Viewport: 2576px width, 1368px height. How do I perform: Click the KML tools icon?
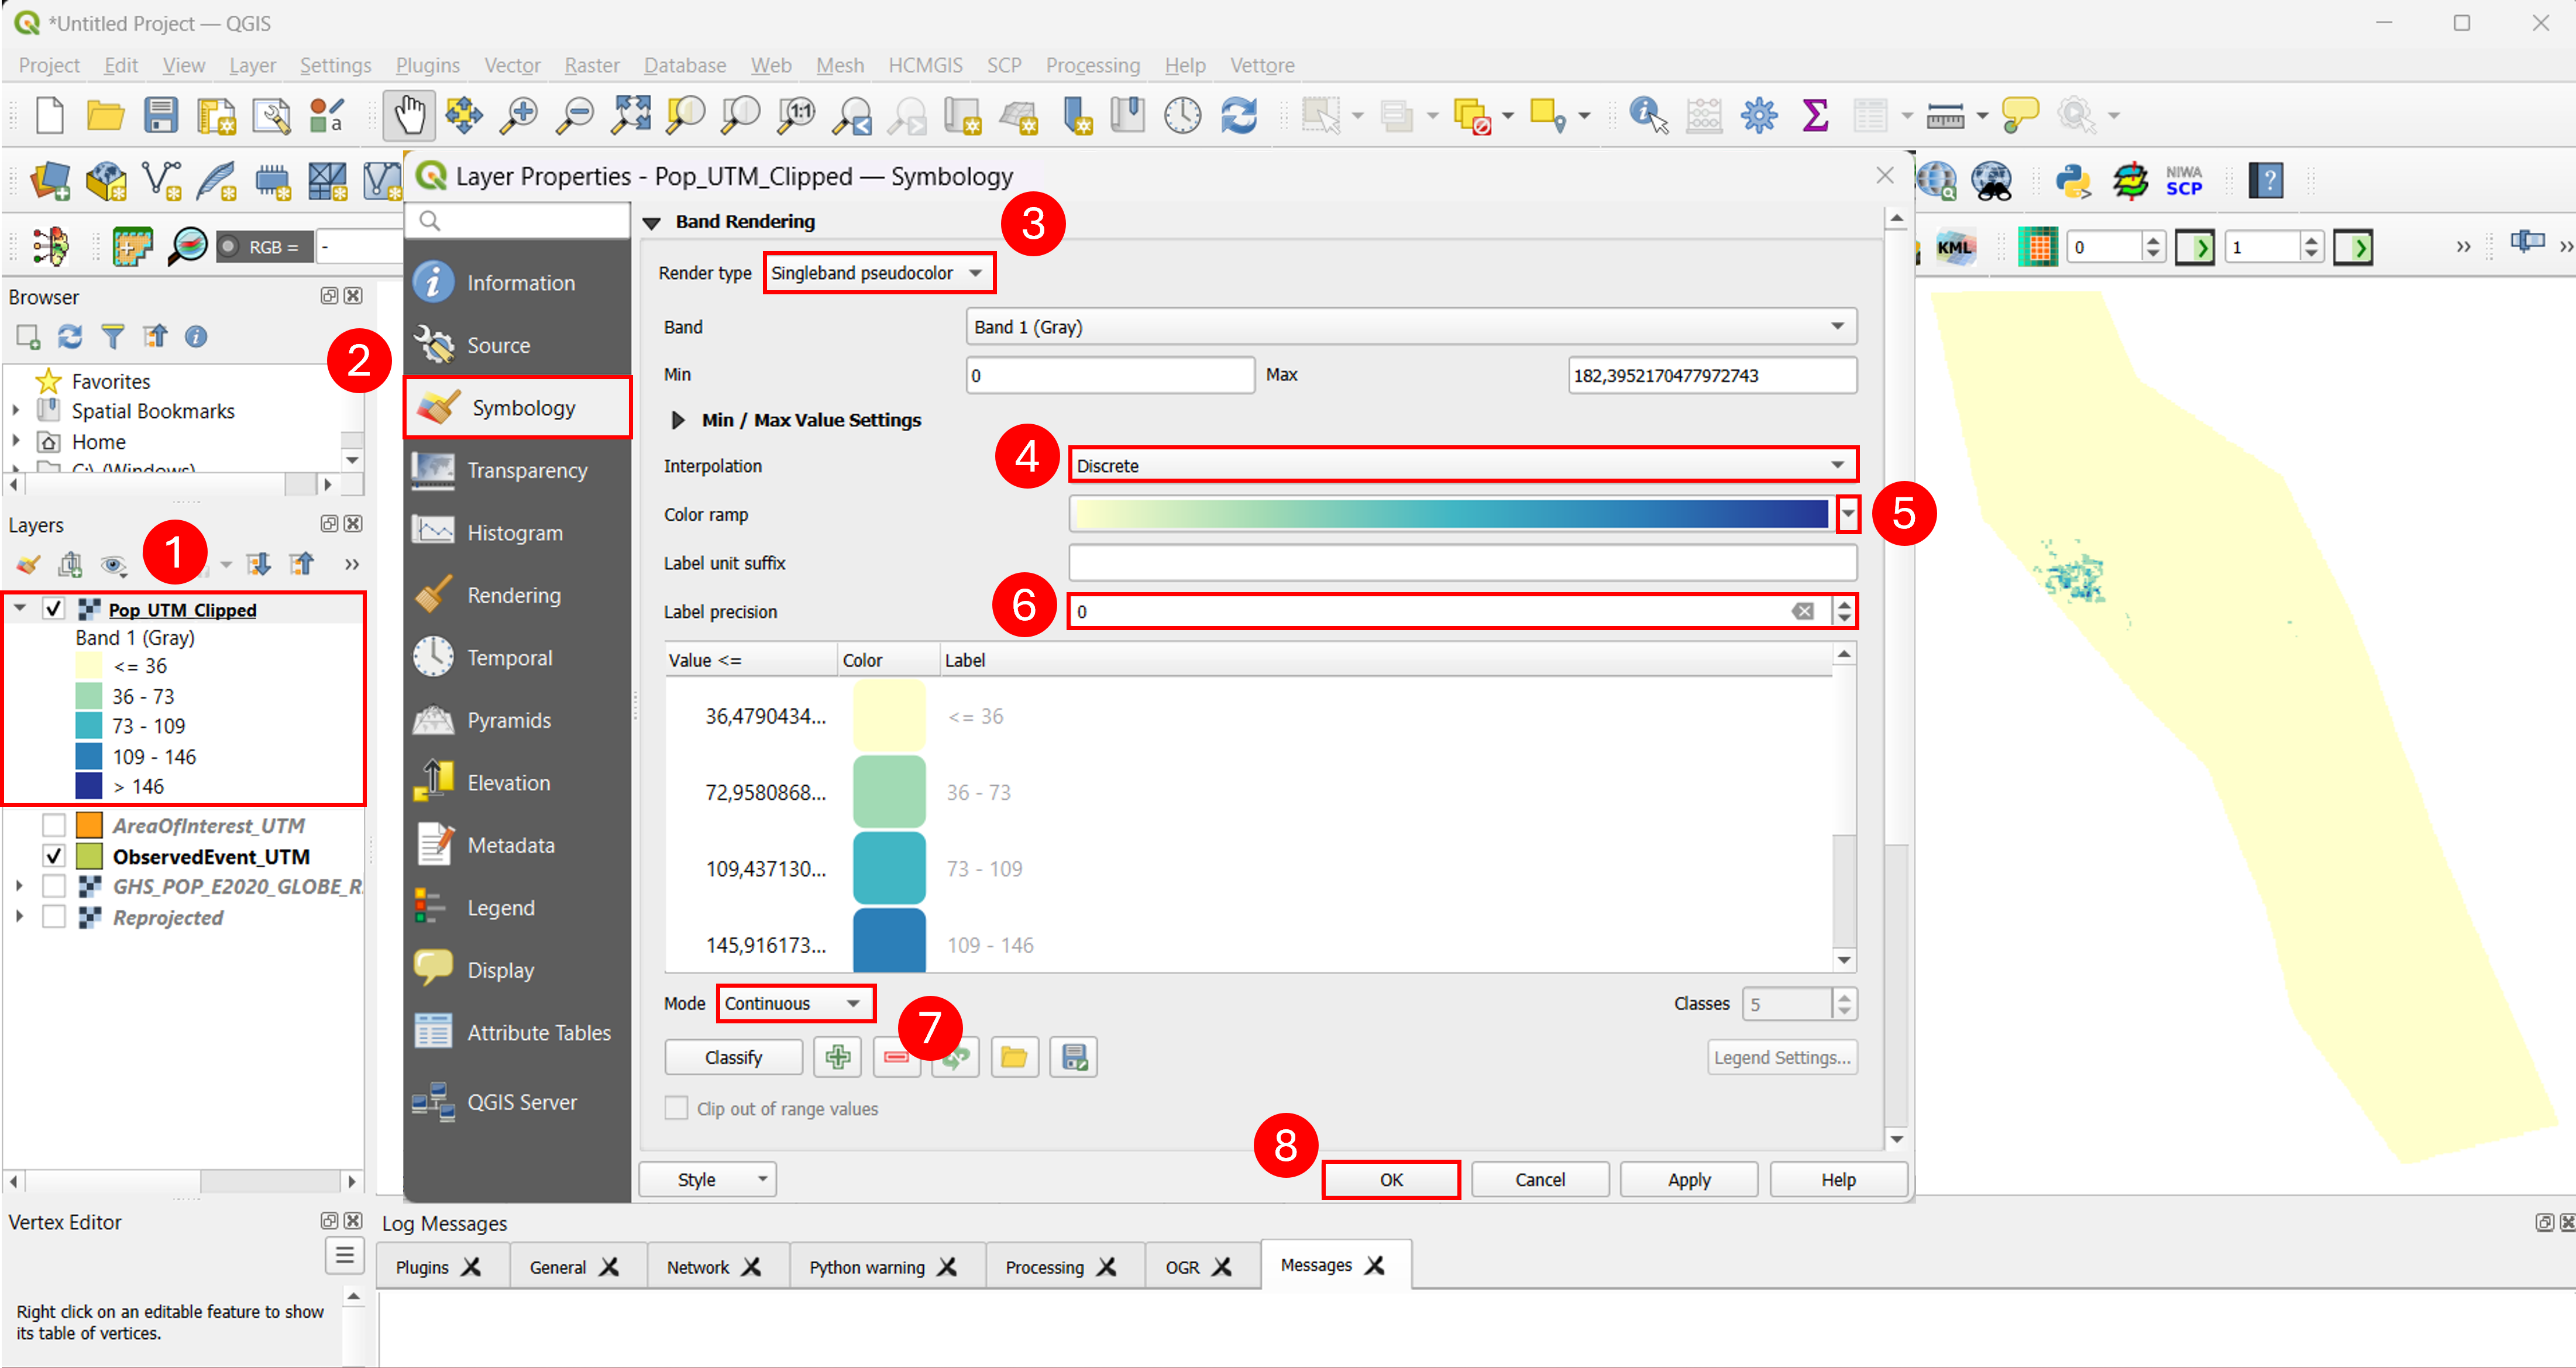coord(1954,247)
